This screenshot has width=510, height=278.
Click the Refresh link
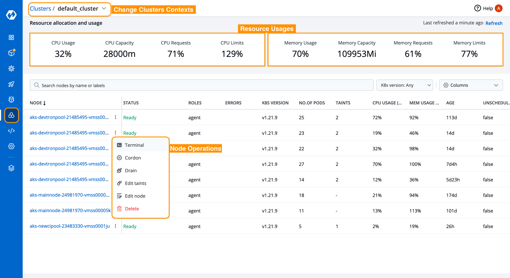coord(494,23)
